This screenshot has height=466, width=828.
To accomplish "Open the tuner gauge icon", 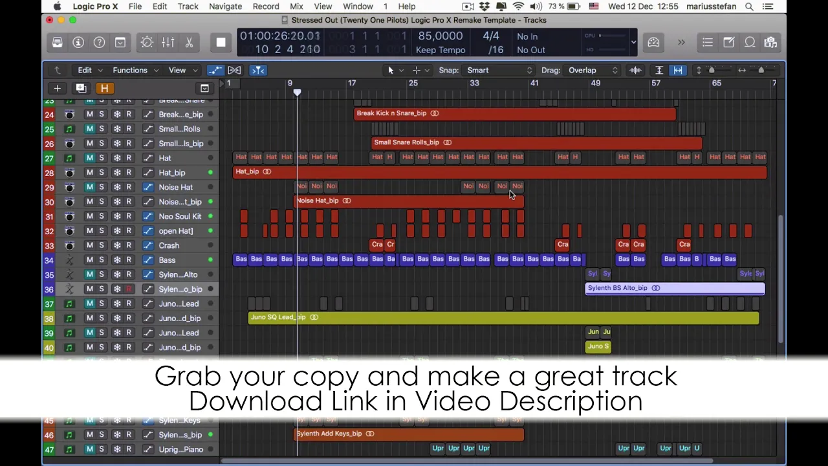I will (x=653, y=43).
